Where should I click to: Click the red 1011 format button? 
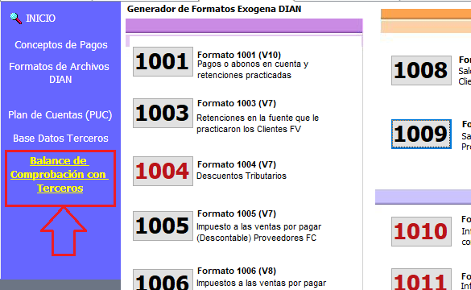tap(421, 280)
